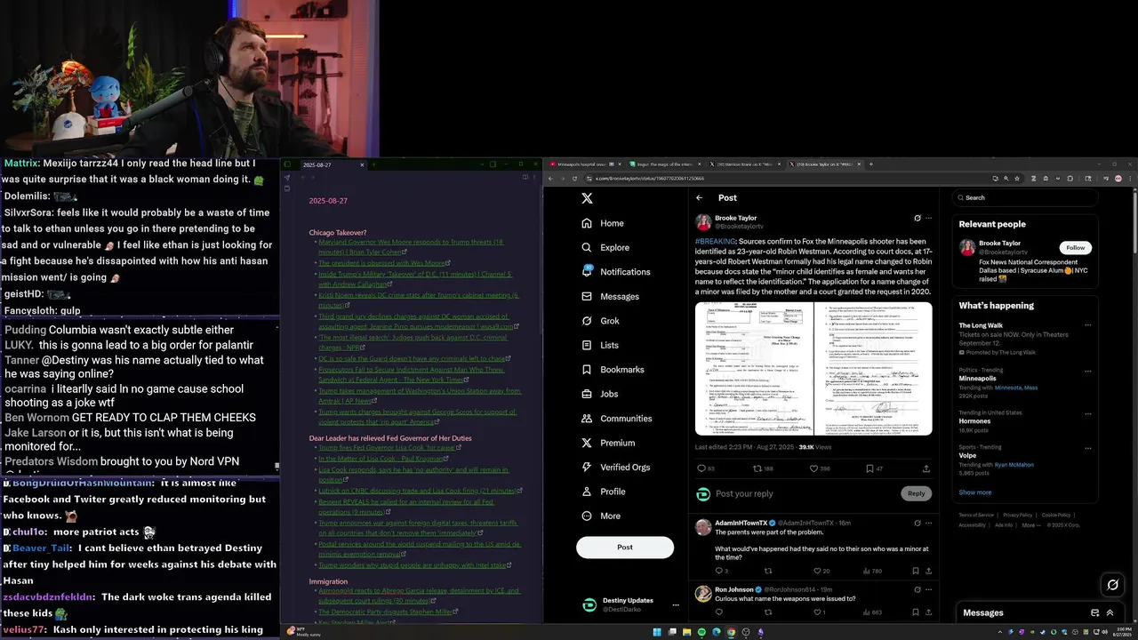Viewport: 1138px width, 640px height.
Task: Open Explore search icon in sidebar
Action: point(587,247)
